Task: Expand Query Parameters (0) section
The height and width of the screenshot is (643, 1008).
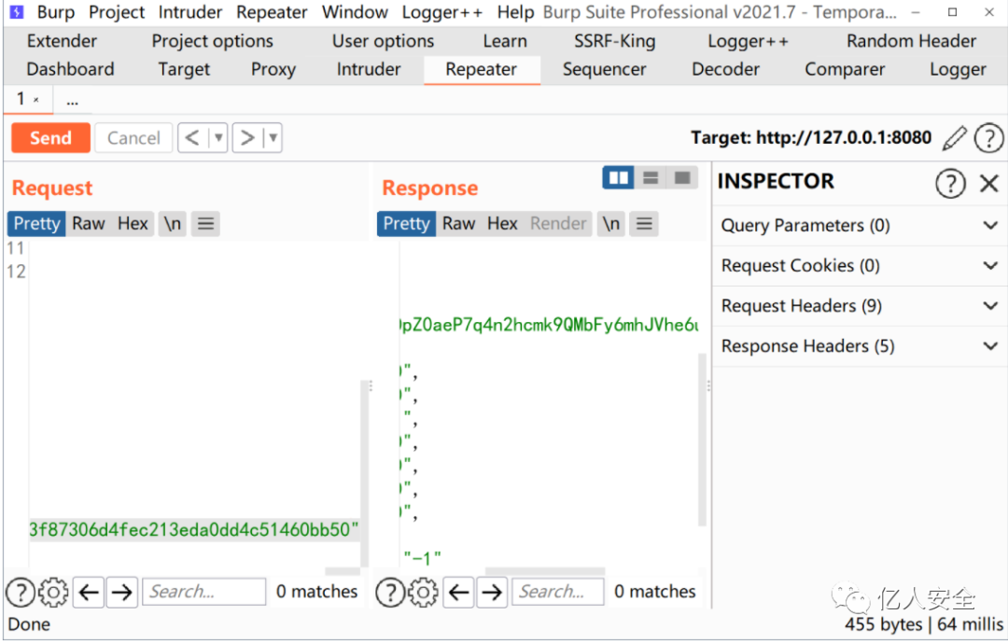Action: click(x=861, y=226)
